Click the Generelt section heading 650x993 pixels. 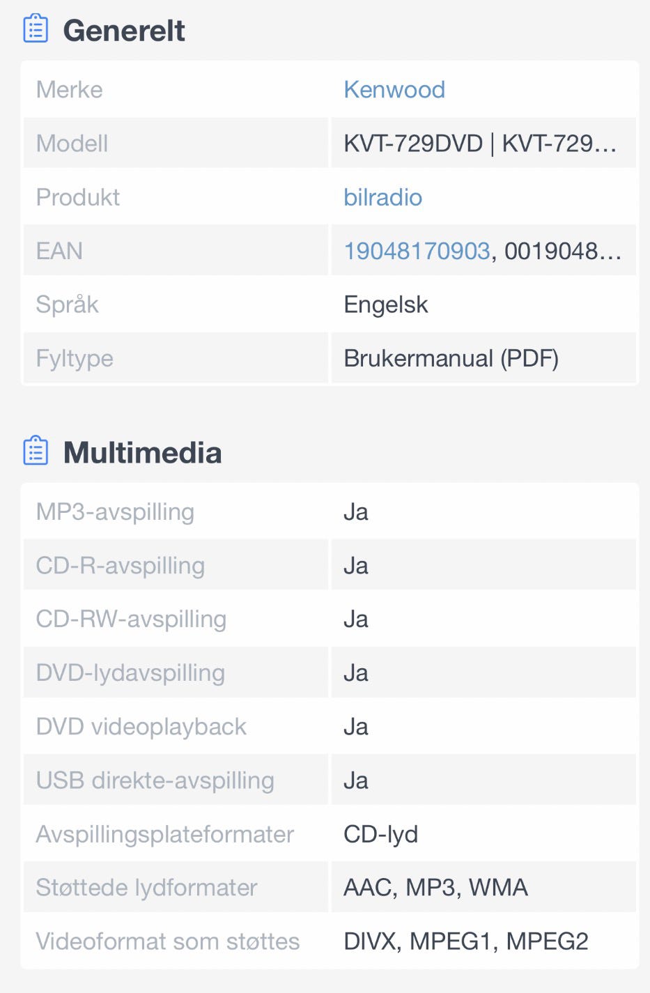click(x=124, y=31)
